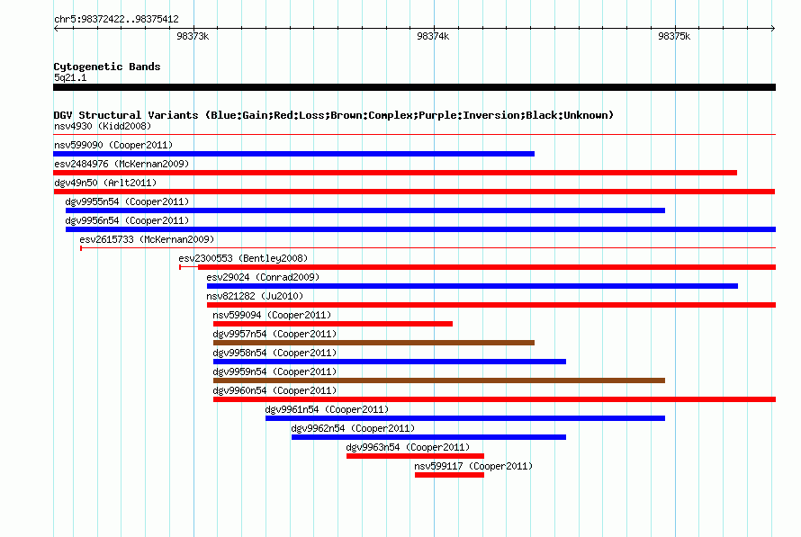The height and width of the screenshot is (537, 801).
Task: Click the brown complex bar for dgv9957n54
Action: coord(373,343)
